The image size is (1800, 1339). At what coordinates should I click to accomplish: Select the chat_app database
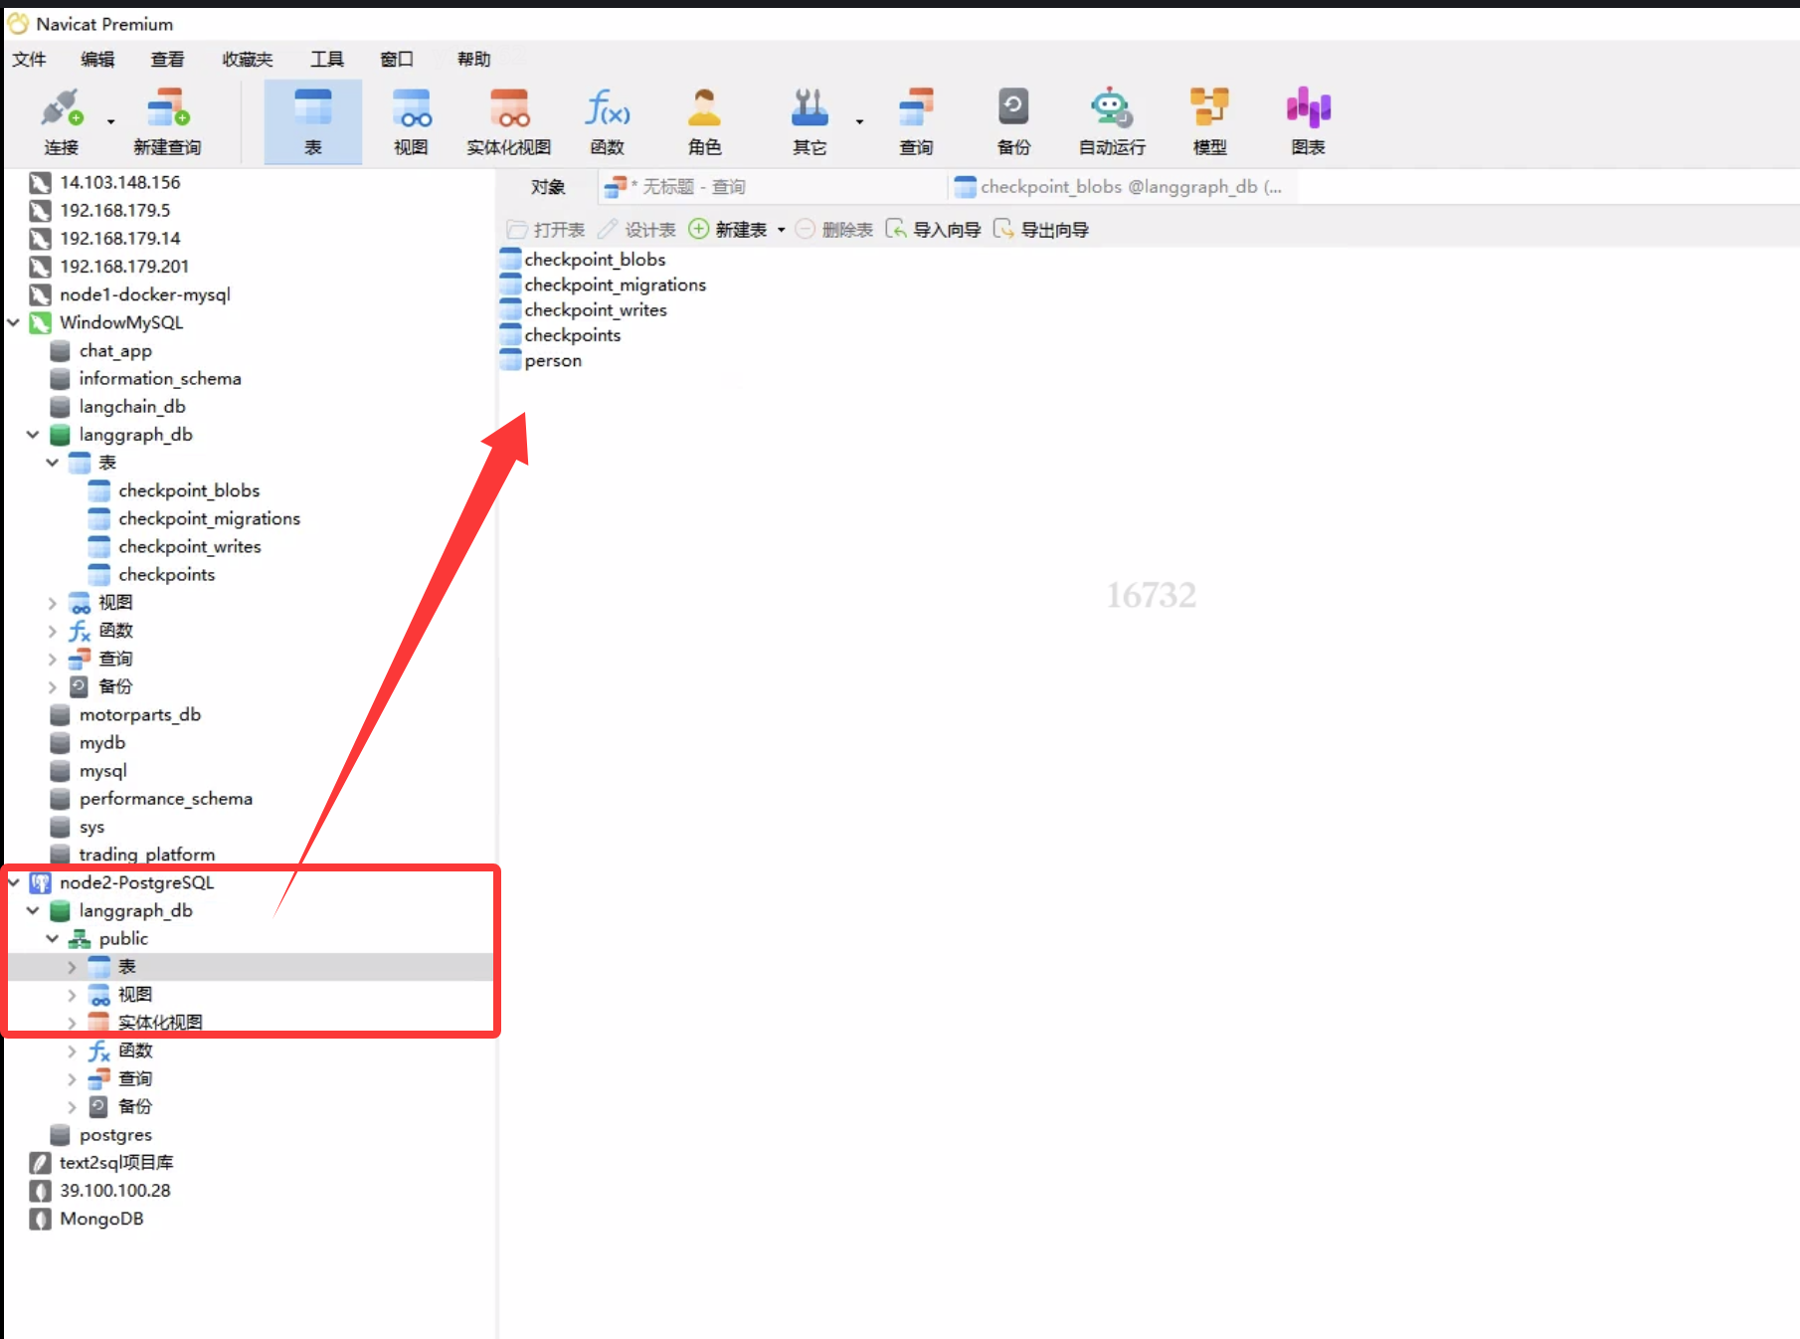(x=115, y=350)
